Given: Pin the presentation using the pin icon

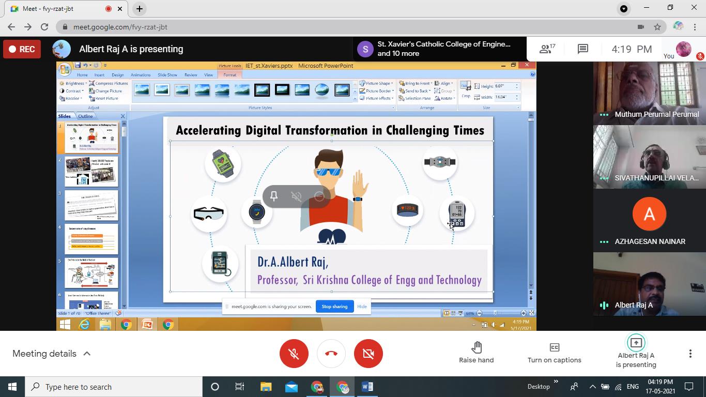Looking at the screenshot, I should pyautogui.click(x=273, y=196).
